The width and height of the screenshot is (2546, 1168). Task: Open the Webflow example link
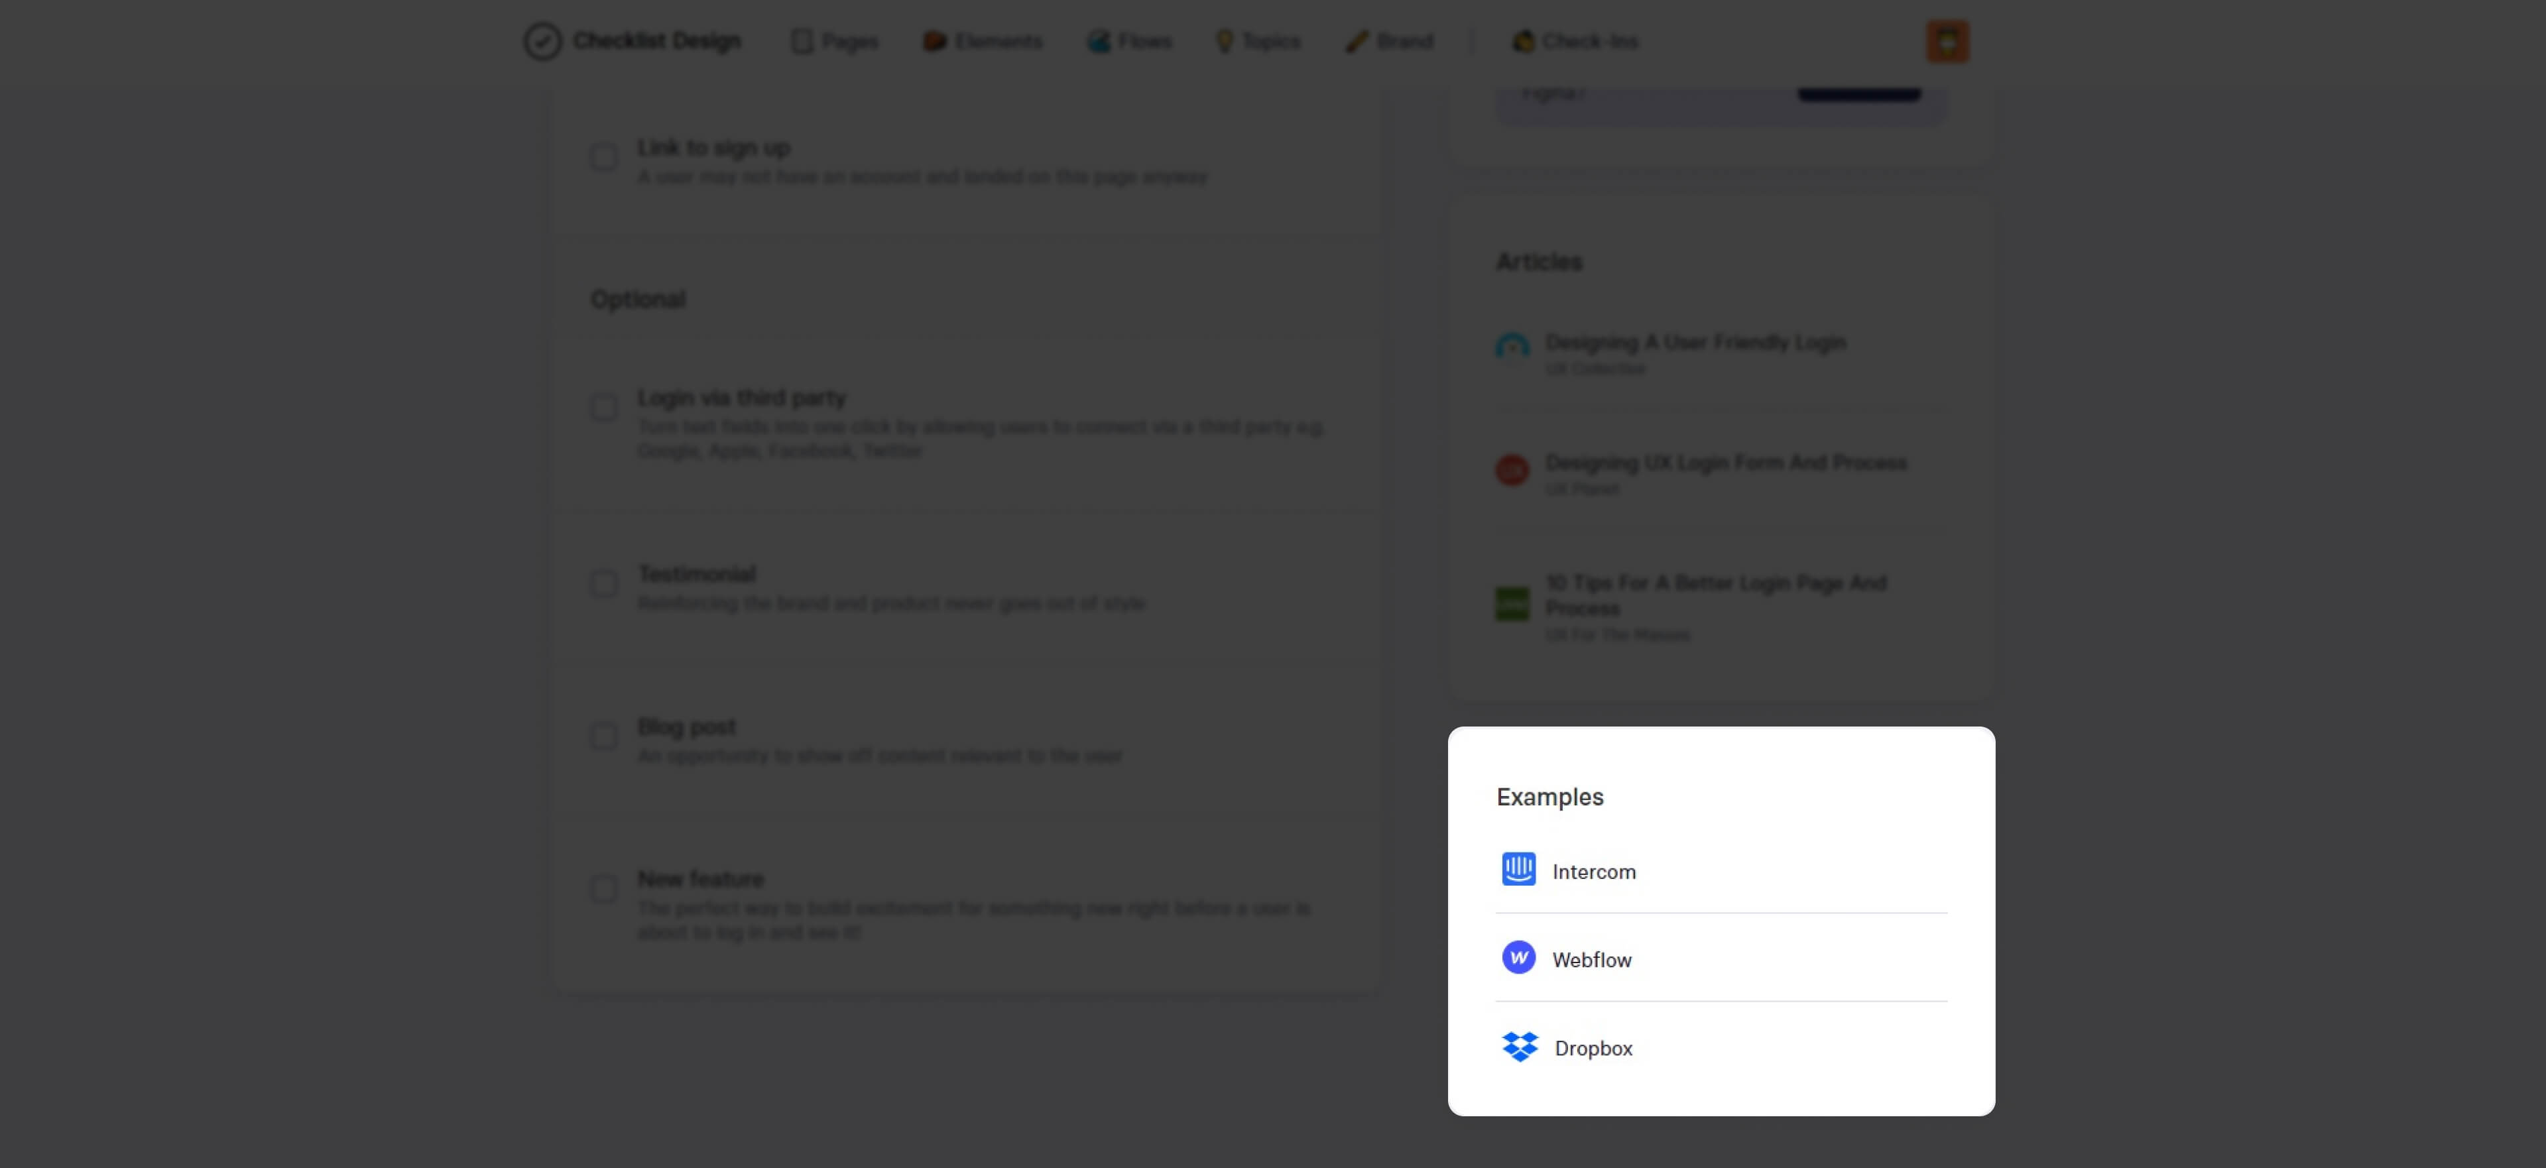pyautogui.click(x=1591, y=959)
